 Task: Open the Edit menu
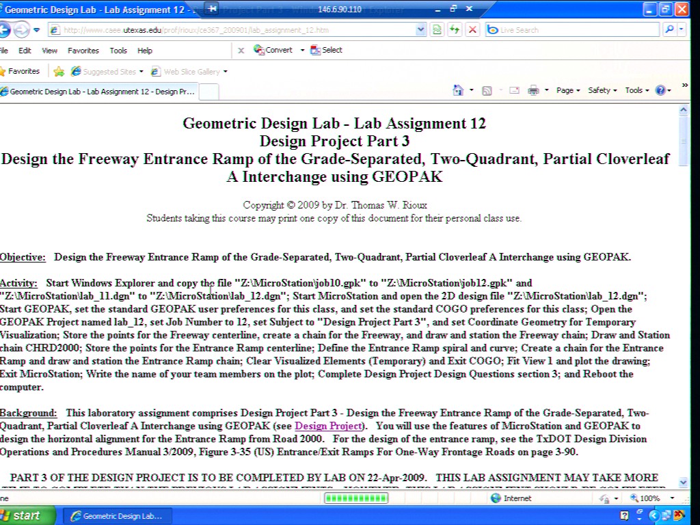25,51
